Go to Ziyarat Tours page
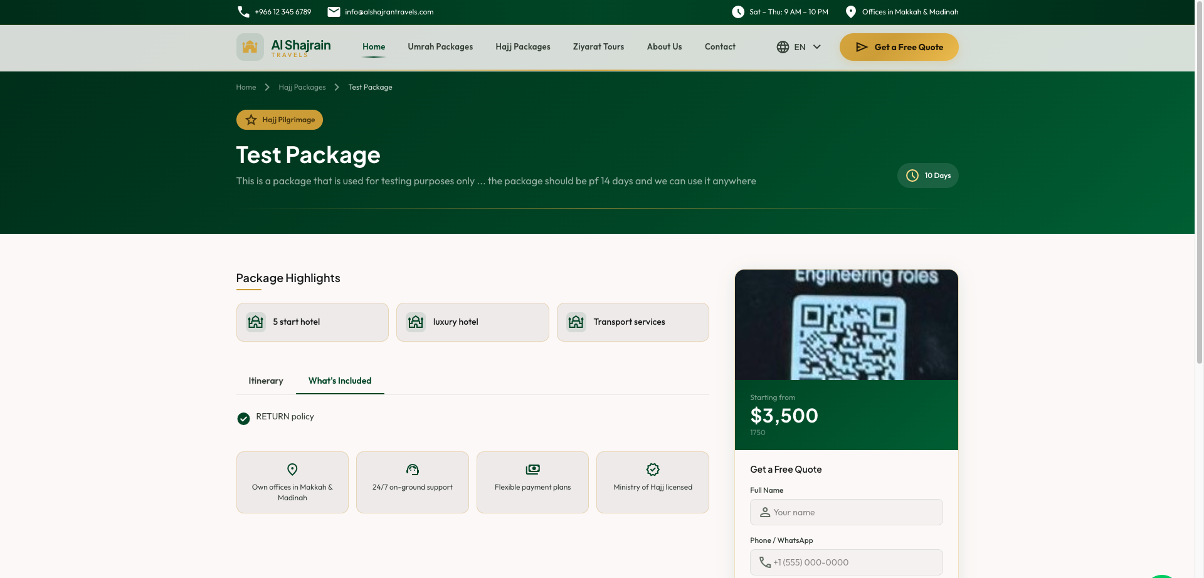The height and width of the screenshot is (578, 1204). [599, 47]
